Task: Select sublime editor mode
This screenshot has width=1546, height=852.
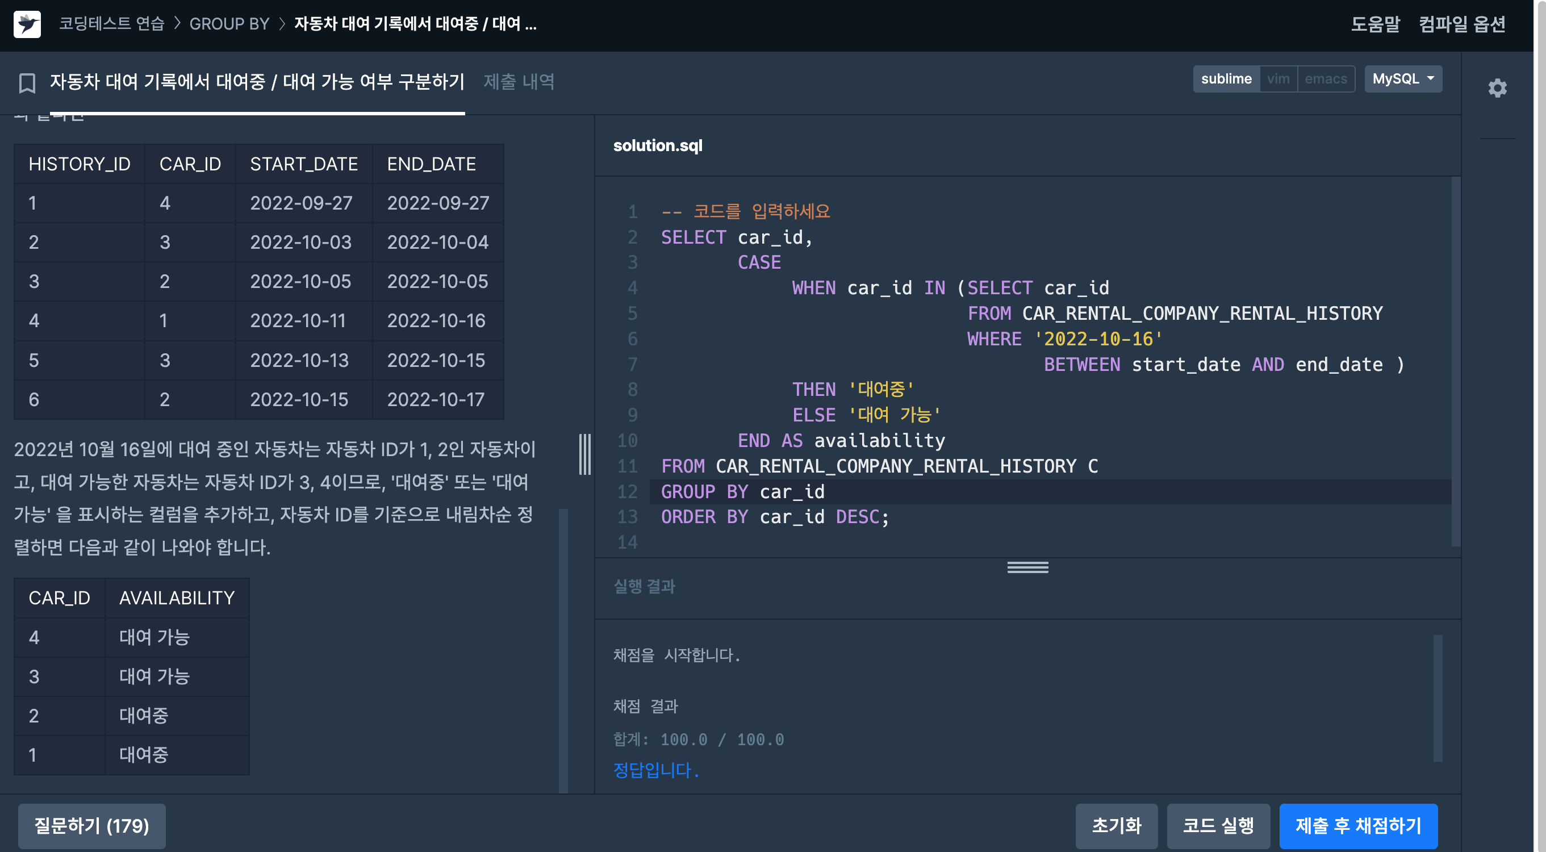Action: pos(1226,78)
